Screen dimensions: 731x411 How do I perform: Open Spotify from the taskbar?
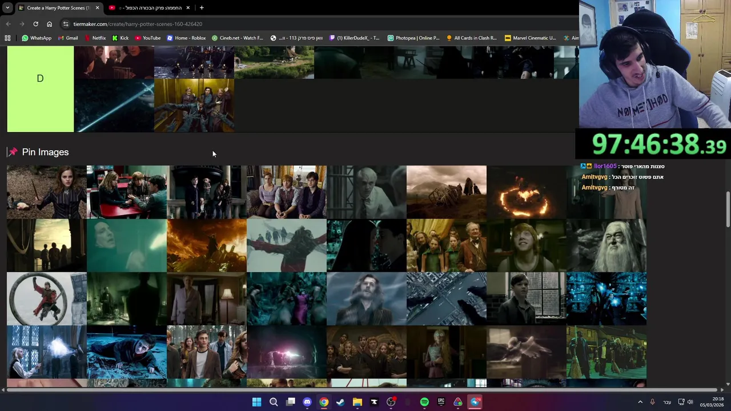coord(424,402)
